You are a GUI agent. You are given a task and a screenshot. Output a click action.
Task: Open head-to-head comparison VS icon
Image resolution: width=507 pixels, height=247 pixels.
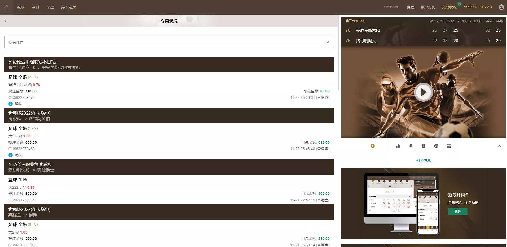(436, 146)
